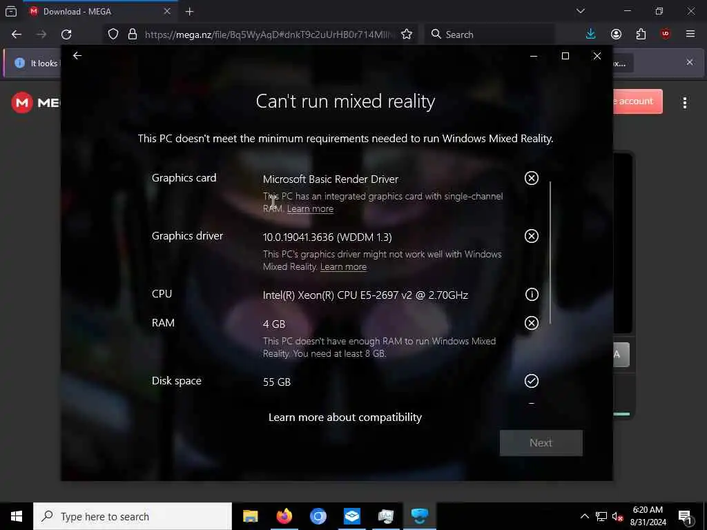Open Learn more about compatibility link
This screenshot has height=530, width=707.
(345, 418)
